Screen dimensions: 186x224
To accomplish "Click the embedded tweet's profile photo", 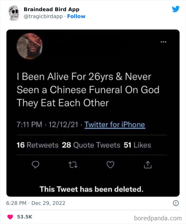I will coord(29,46).
